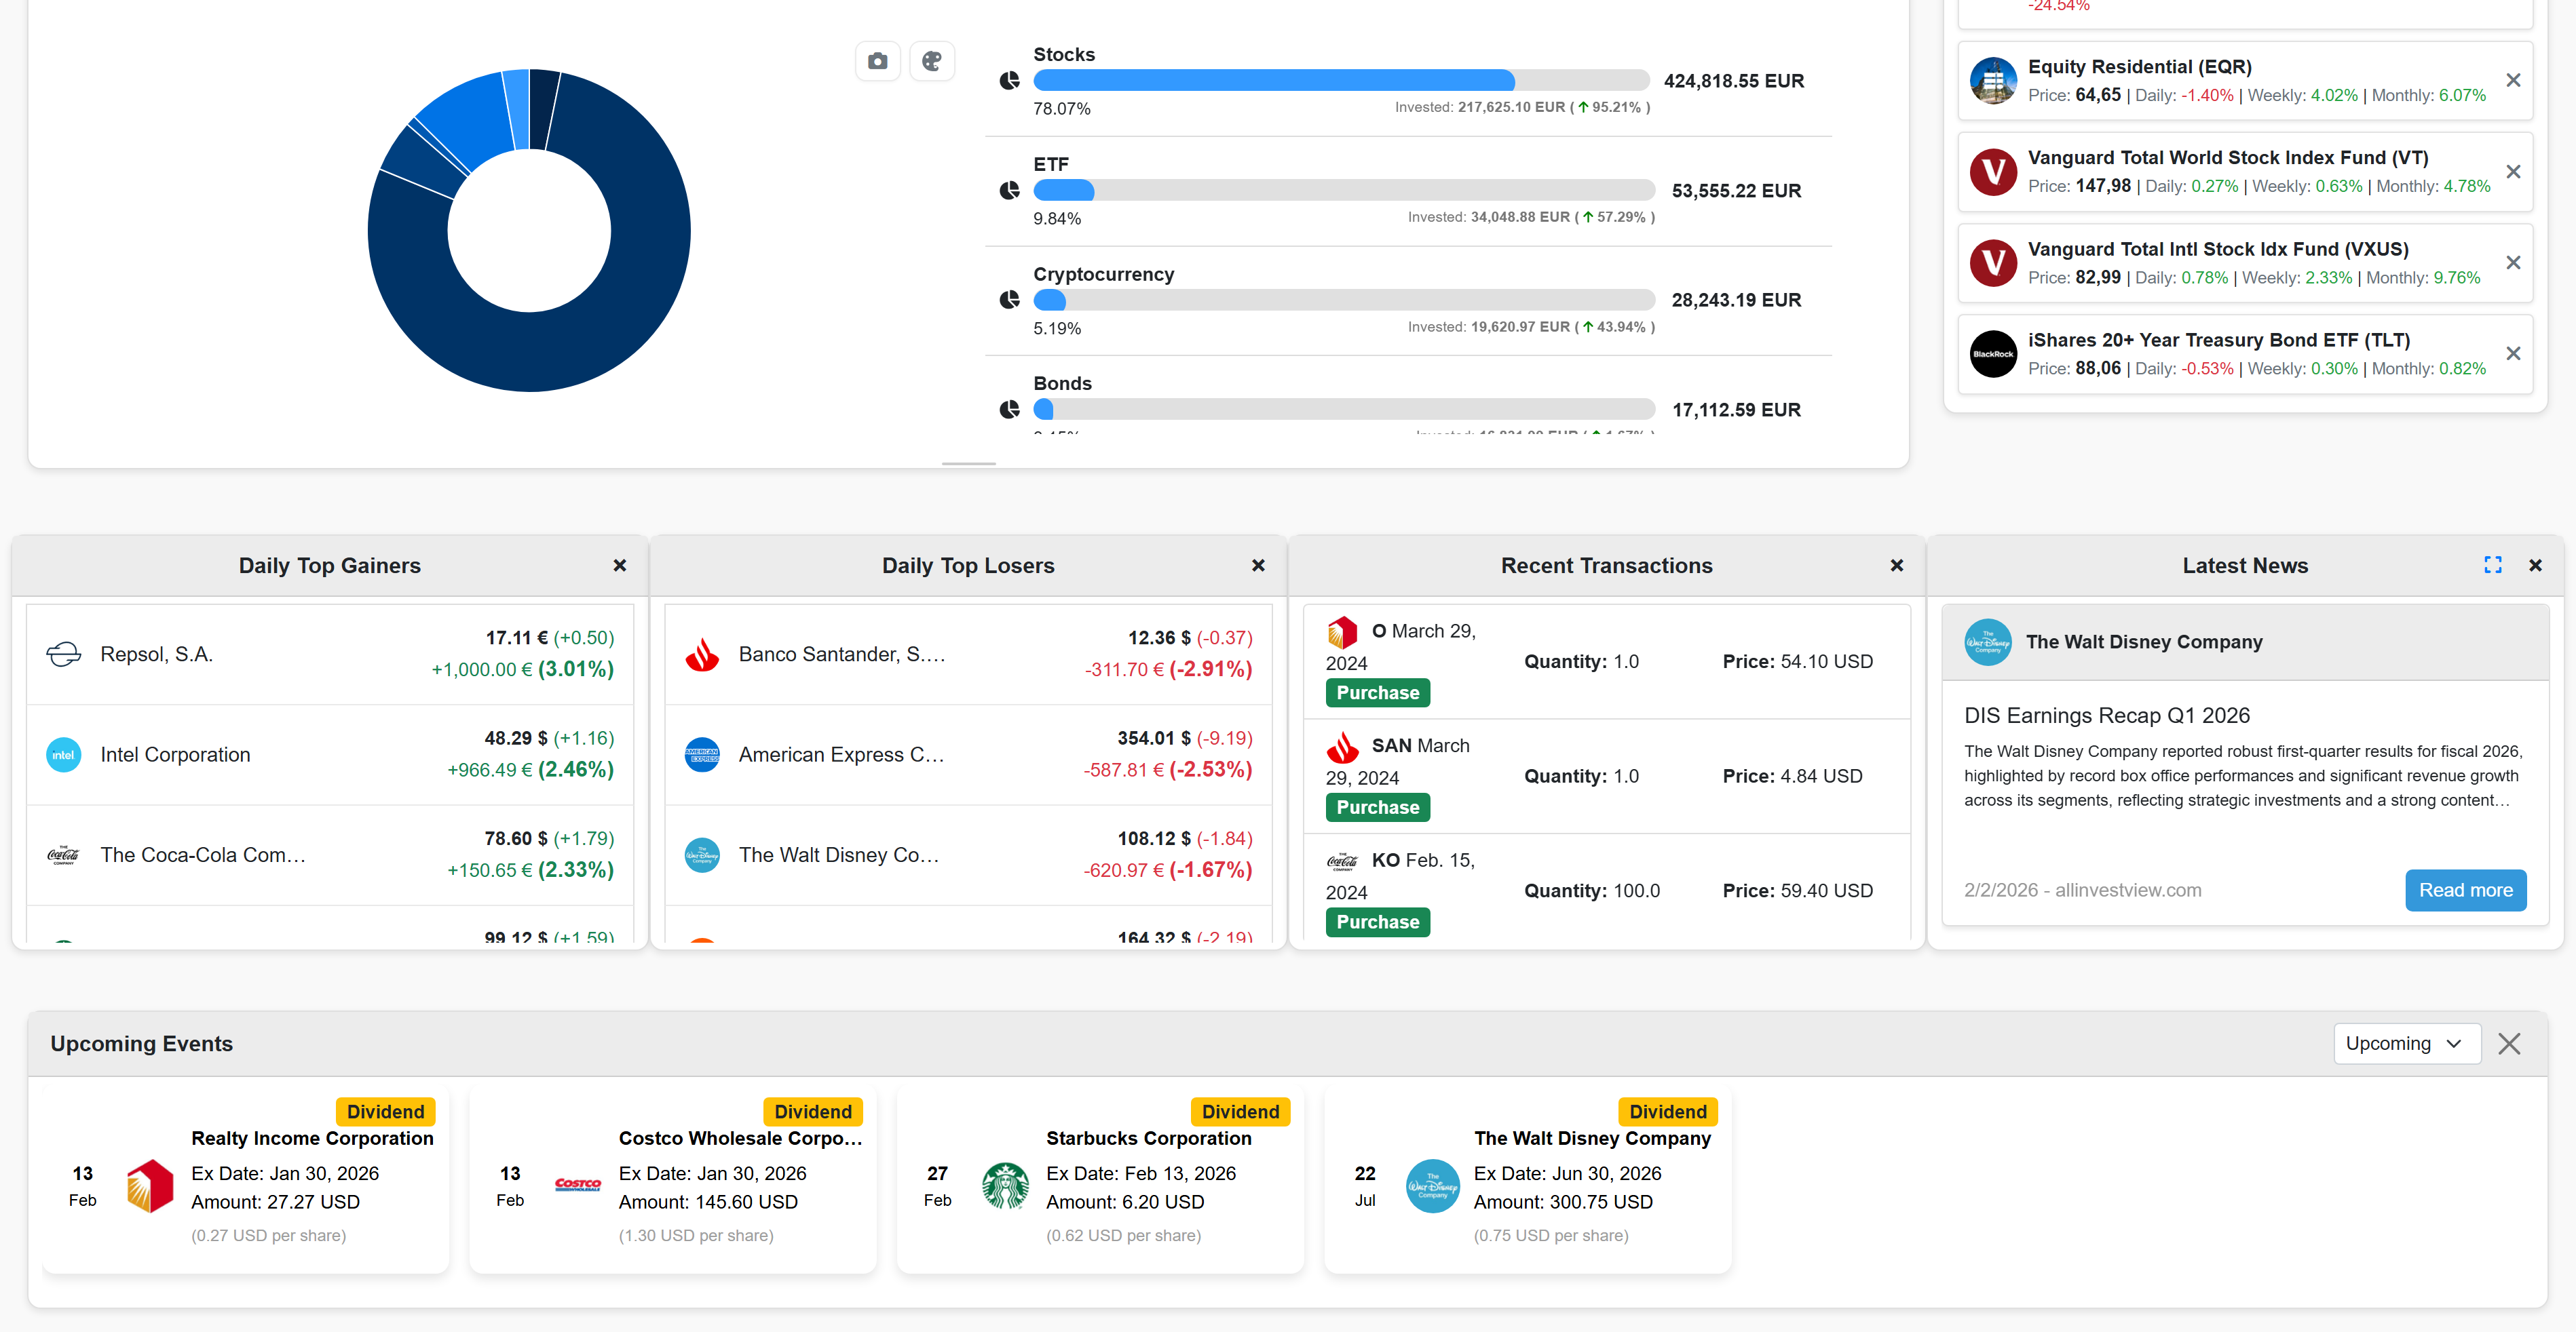Open the Stocks allocation pie chart icon
Image resolution: width=2576 pixels, height=1332 pixels.
(x=1009, y=81)
